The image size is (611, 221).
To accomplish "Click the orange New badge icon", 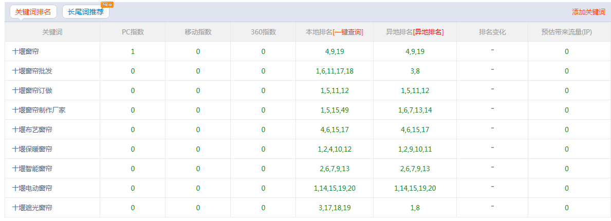I will (x=107, y=5).
